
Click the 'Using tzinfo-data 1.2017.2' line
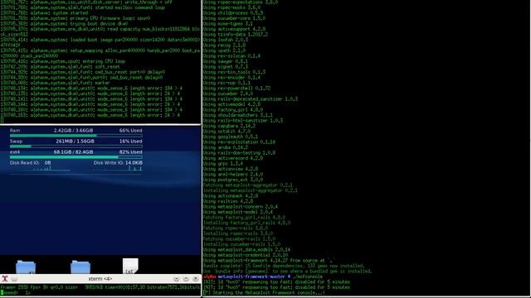pos(236,35)
